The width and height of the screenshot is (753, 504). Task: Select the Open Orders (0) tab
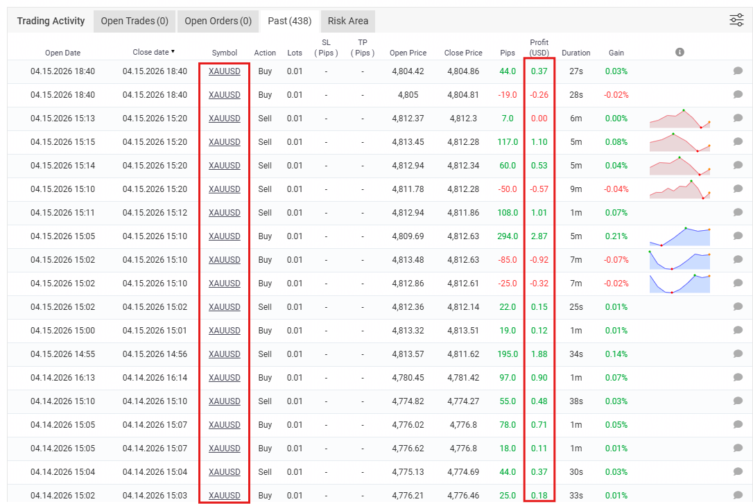click(218, 21)
